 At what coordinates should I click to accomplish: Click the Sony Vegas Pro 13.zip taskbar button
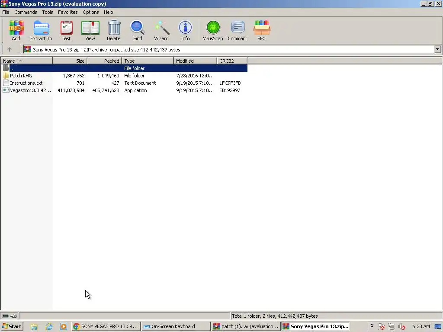(x=316, y=326)
